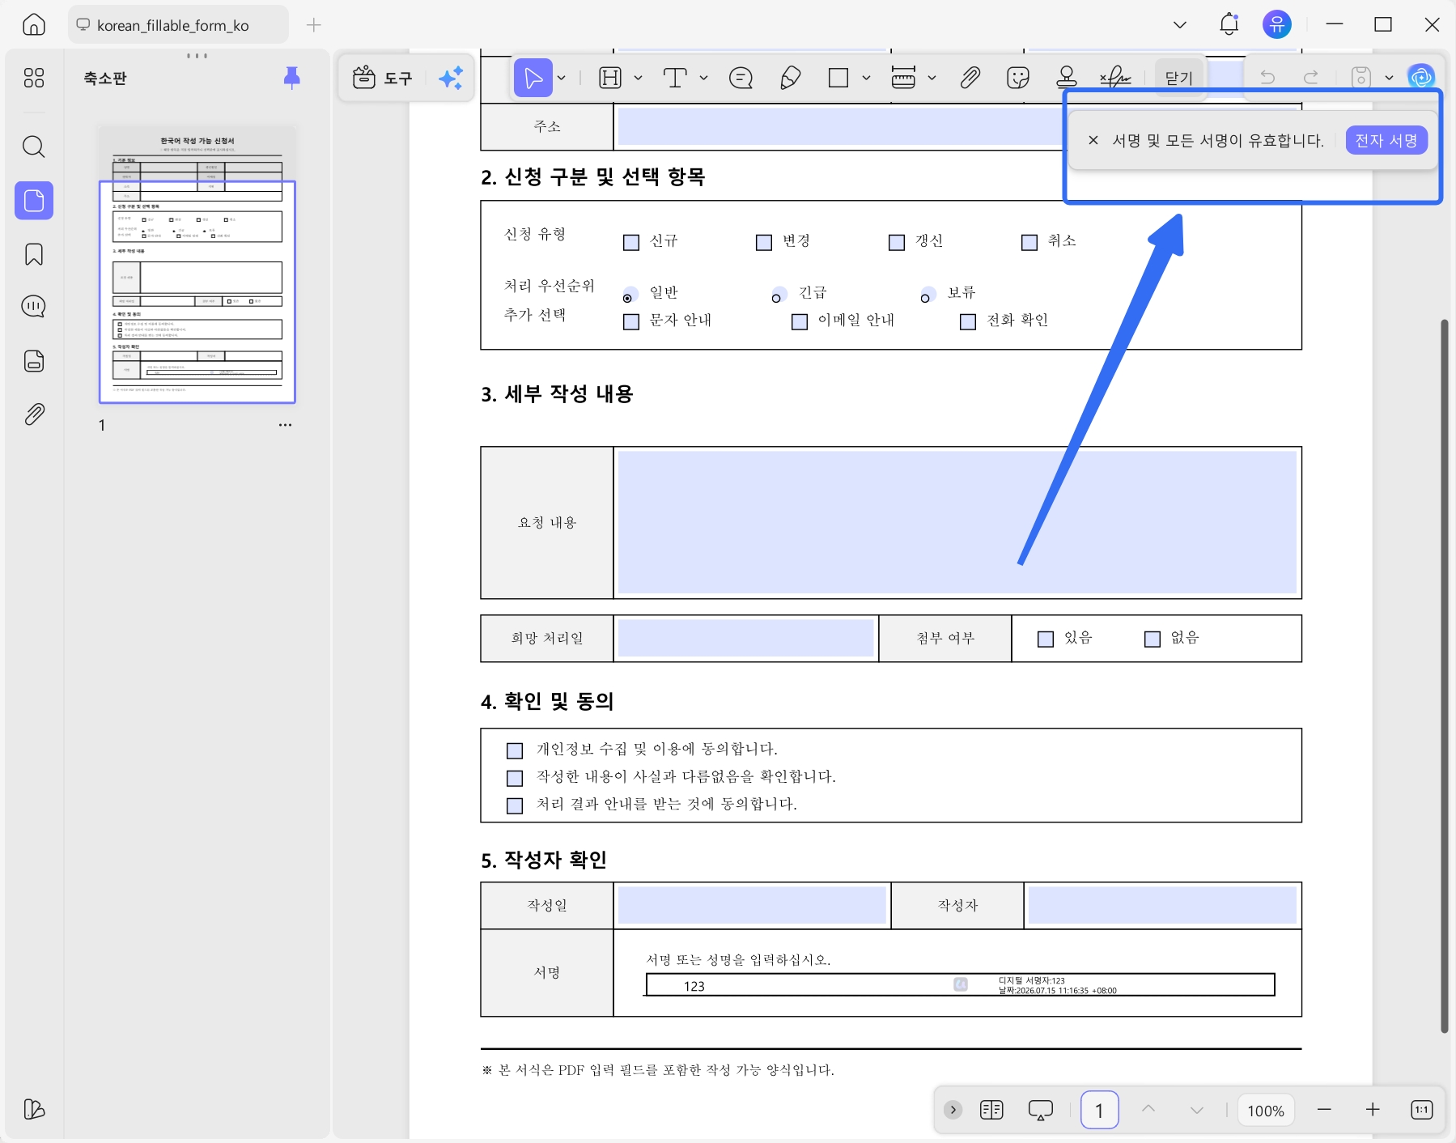Select the rectangle shape tool
This screenshot has width=1456, height=1143.
tap(838, 78)
